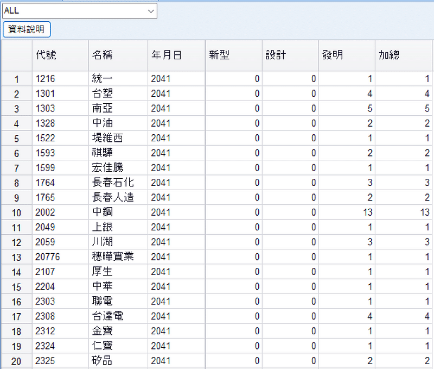Click the cell with code 1301
Image resolution: width=434 pixels, height=369 pixels.
click(x=60, y=93)
